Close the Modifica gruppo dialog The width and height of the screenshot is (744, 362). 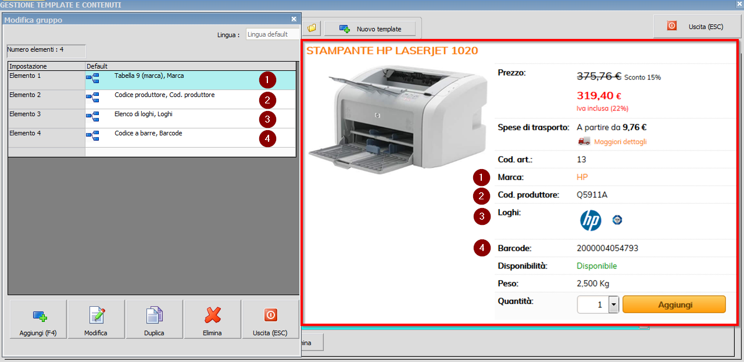coord(294,19)
